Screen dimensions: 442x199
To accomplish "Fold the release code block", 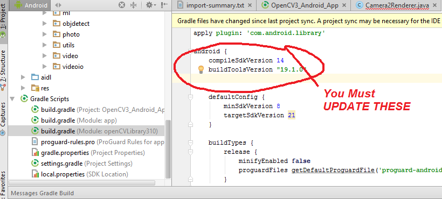I will (191, 152).
